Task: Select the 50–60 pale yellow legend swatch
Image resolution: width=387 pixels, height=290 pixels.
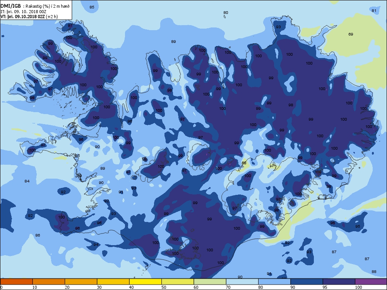Action: click(178, 281)
